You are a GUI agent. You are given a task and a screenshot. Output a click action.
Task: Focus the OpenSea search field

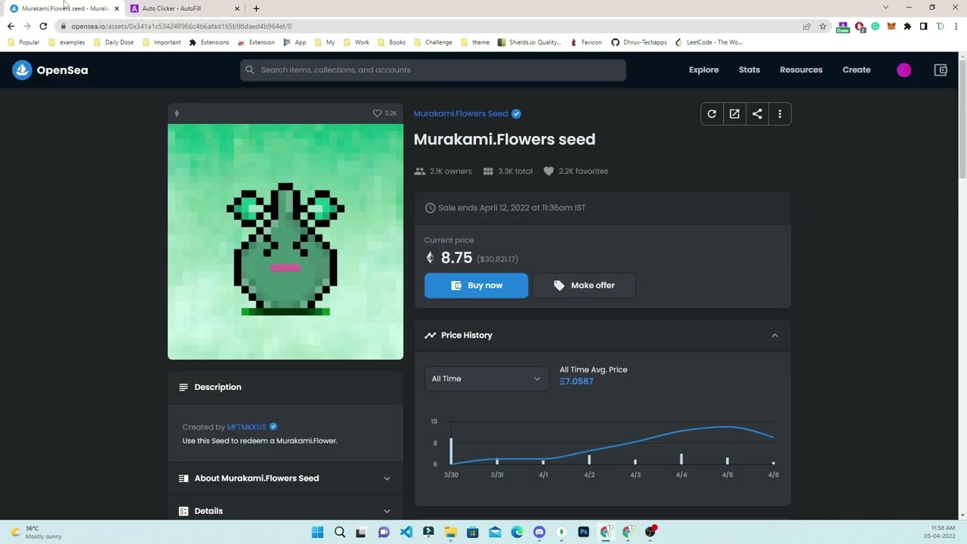tap(433, 70)
